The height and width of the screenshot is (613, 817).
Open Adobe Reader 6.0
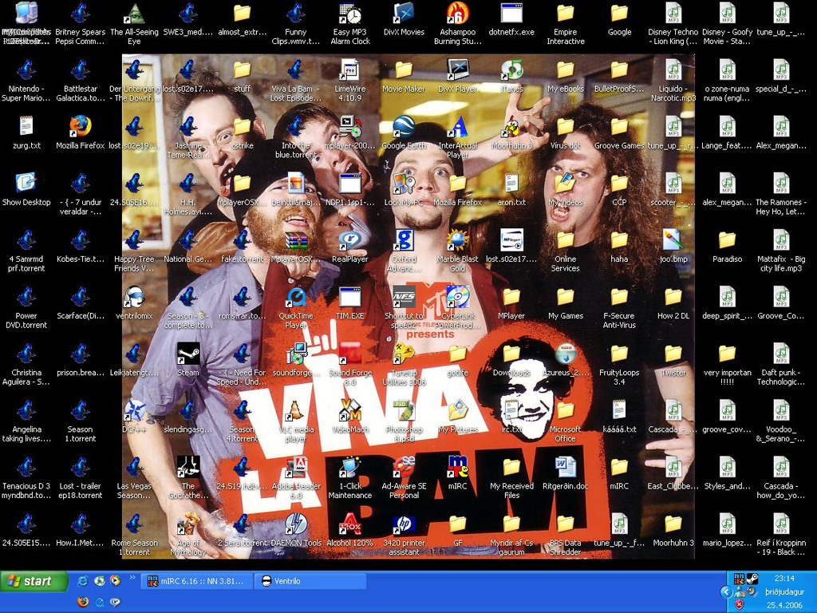point(296,478)
